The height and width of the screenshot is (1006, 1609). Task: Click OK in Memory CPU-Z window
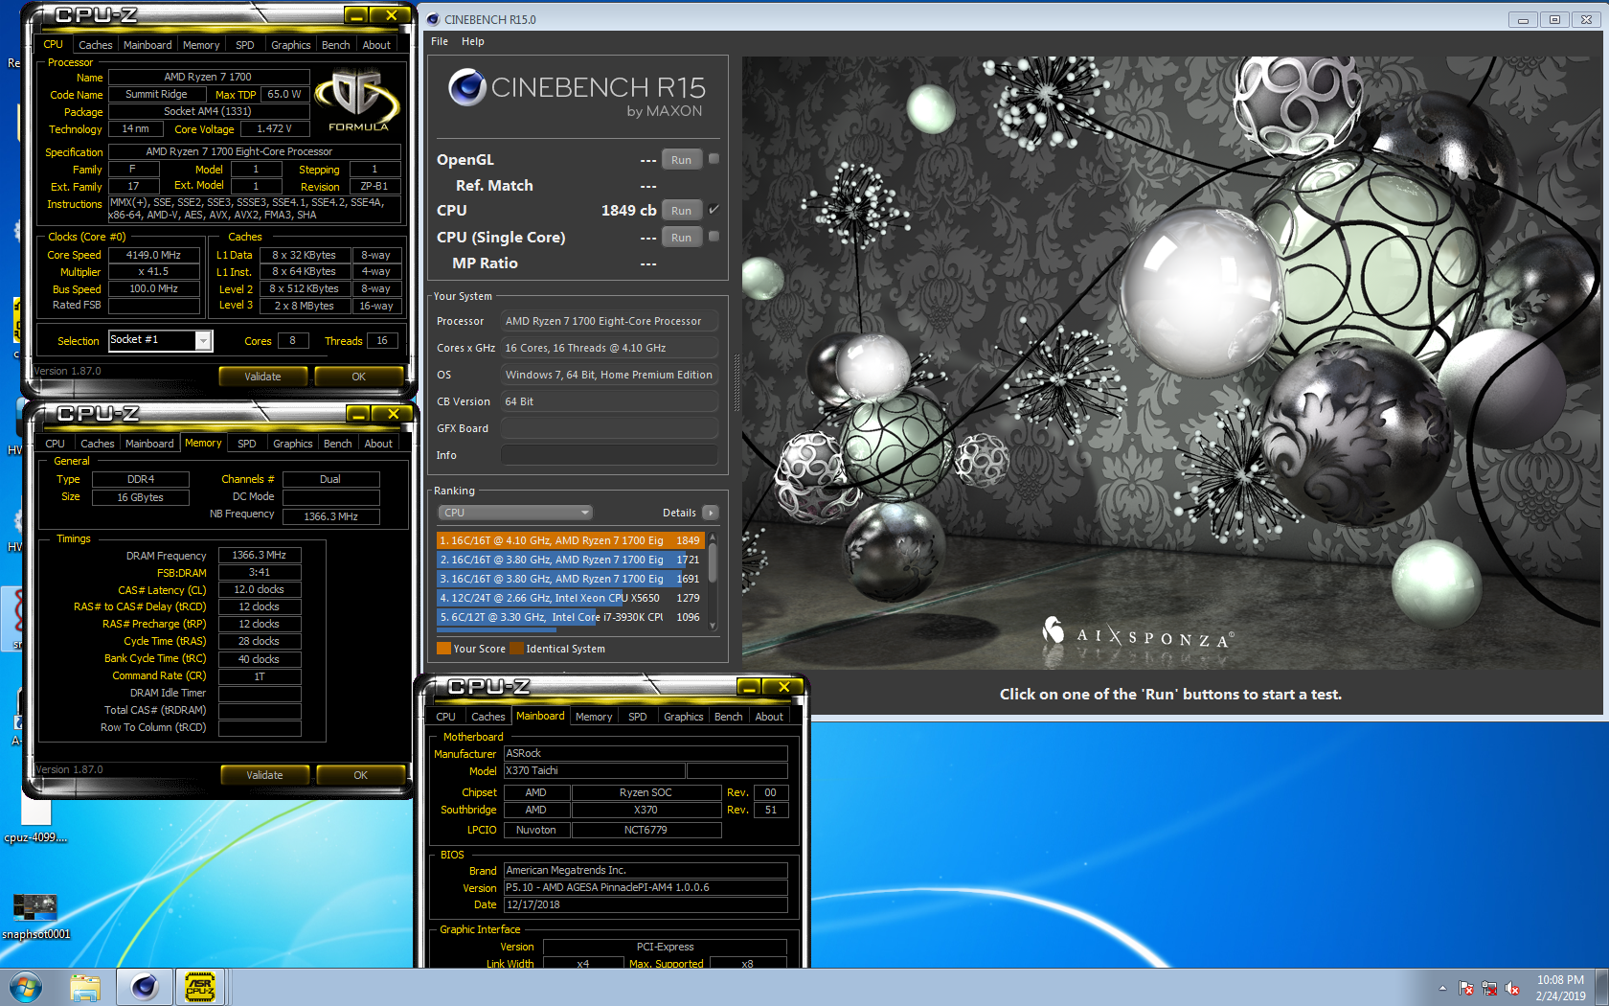360,775
